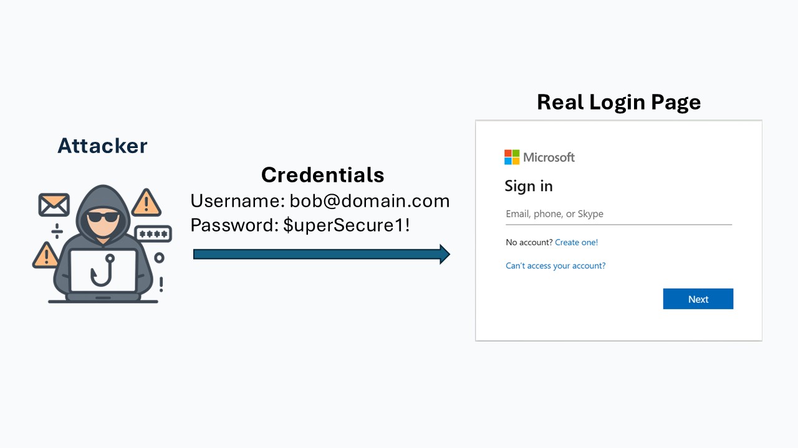The height and width of the screenshot is (448, 798).
Task: Click the "Attacker" heading text
Action: coord(102,146)
